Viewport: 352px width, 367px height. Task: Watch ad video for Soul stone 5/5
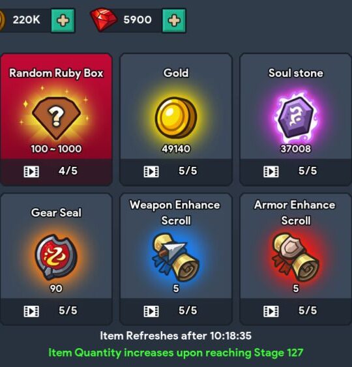click(x=296, y=171)
